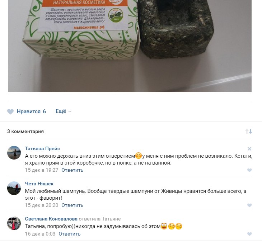Open timestamp 15 дек в 19:27
Image resolution: width=262 pixels, height=242 pixels.
[x=42, y=170]
